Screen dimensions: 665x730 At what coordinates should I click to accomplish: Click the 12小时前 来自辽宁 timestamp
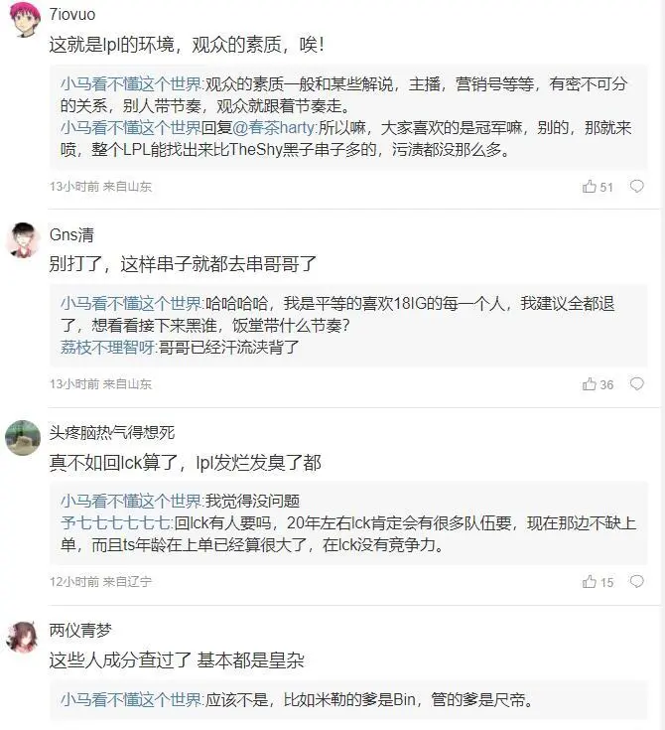click(100, 582)
